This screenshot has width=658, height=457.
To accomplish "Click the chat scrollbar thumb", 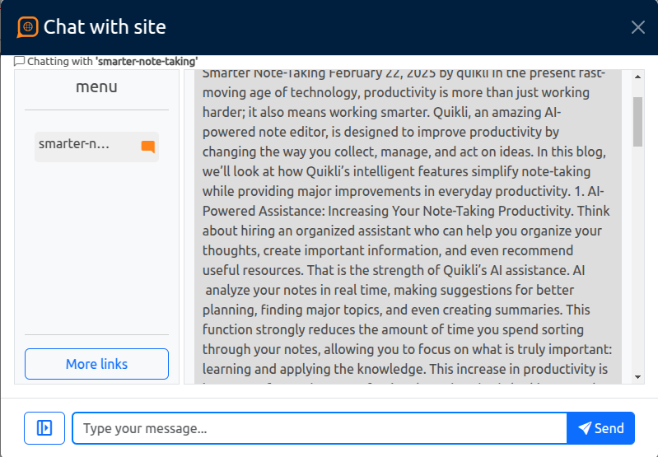I will [638, 122].
